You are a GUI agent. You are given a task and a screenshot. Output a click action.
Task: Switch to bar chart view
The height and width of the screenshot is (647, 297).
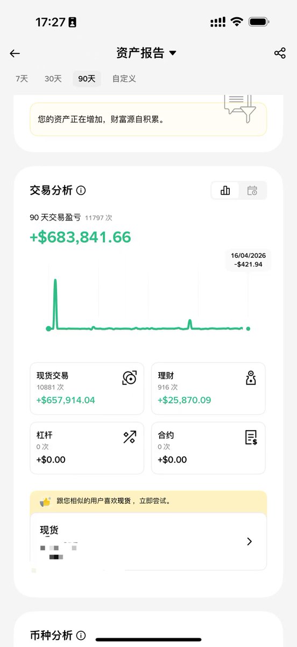[x=225, y=190]
